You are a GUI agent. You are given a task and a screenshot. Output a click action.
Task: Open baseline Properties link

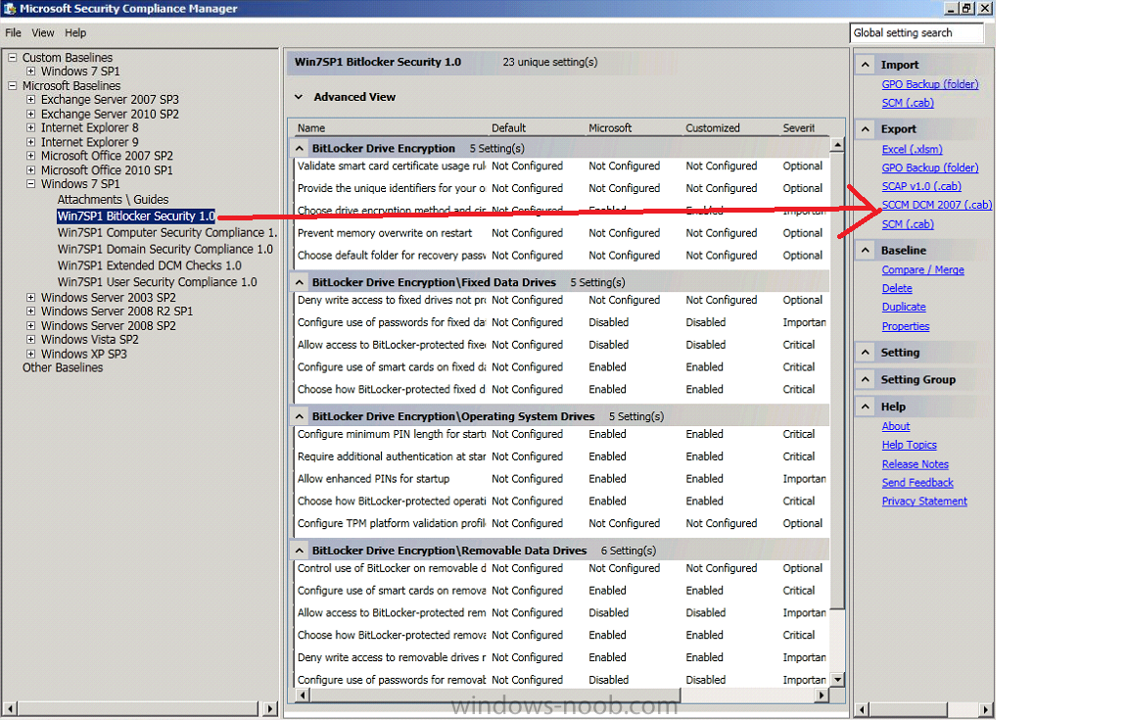coord(906,327)
